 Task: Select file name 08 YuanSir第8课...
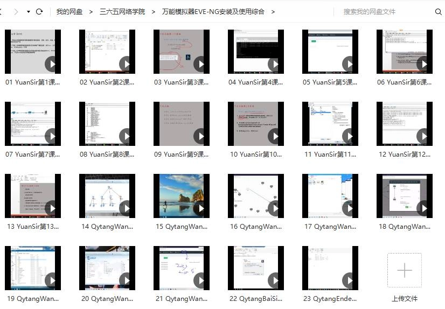tap(107, 154)
